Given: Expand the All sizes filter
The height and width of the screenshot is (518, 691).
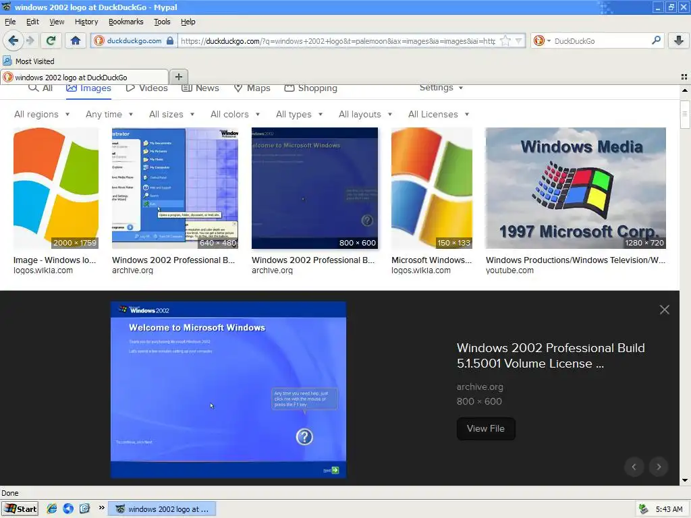Looking at the screenshot, I should coord(172,114).
